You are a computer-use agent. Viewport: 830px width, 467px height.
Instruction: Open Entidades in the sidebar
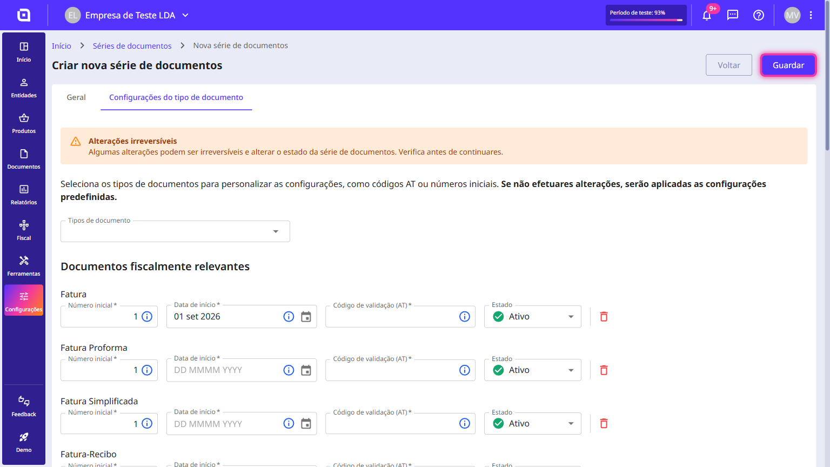pos(24,88)
